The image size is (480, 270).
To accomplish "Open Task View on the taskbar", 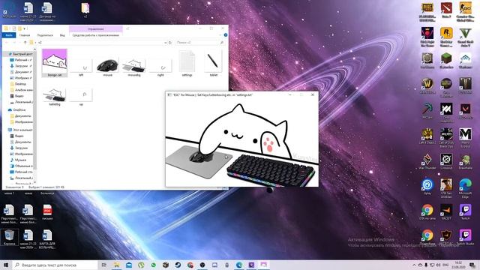I will (x=104, y=265).
